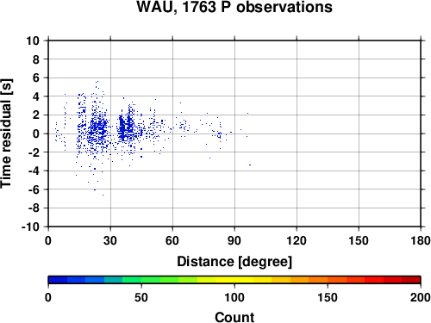Click x-axis tick label '180'

(421, 240)
